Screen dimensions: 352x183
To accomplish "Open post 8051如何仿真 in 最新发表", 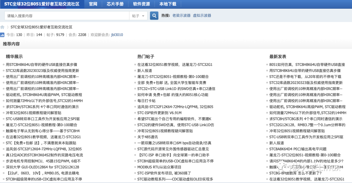I will click(x=307, y=65).
